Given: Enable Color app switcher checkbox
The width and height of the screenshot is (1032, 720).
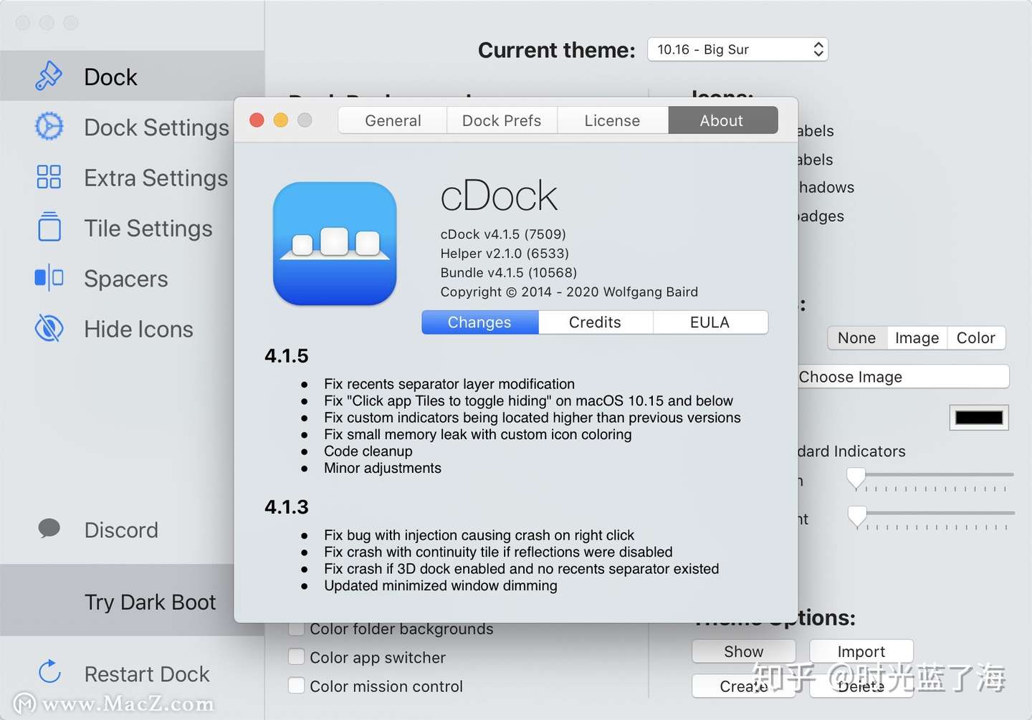Looking at the screenshot, I should pos(296,657).
